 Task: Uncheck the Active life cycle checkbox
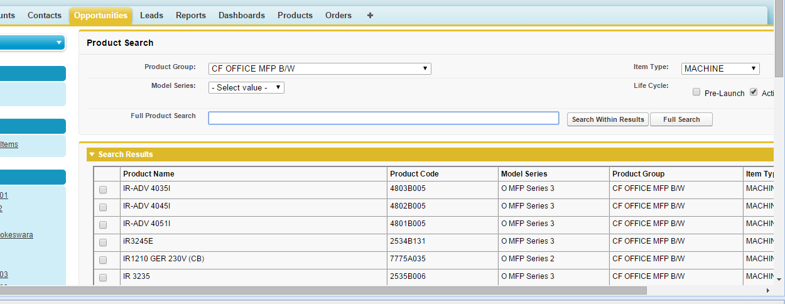pyautogui.click(x=754, y=92)
